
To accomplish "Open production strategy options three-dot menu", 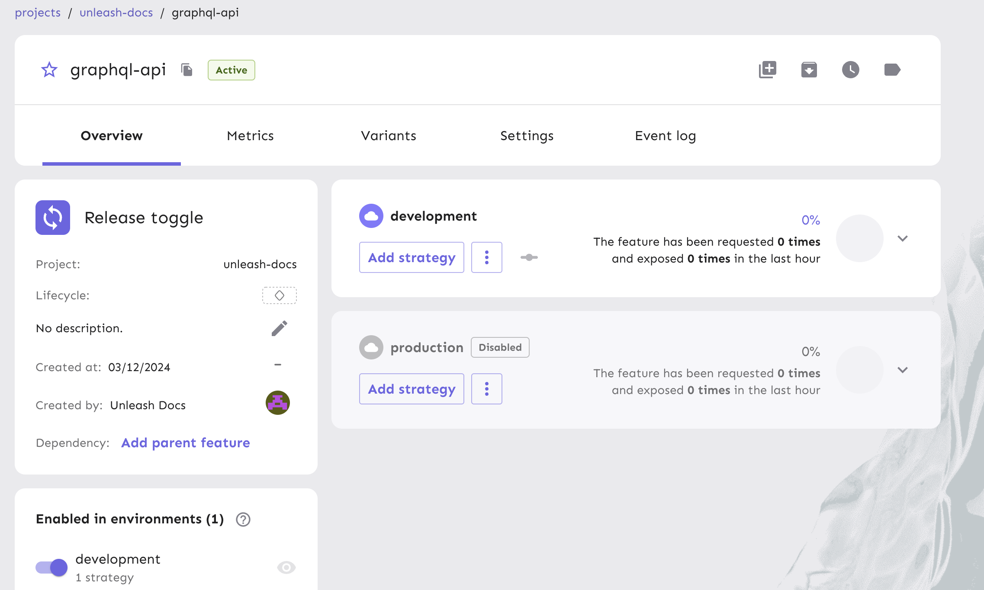I will coord(486,389).
